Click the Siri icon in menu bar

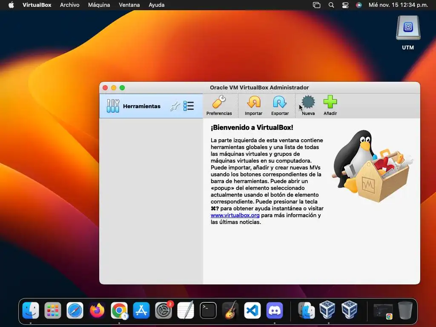(359, 5)
